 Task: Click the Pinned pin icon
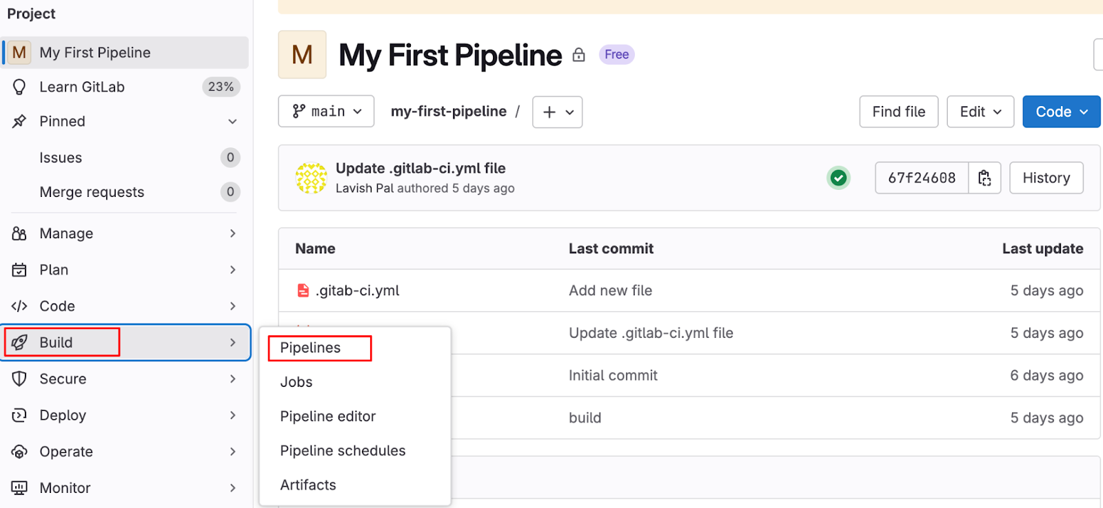(19, 121)
